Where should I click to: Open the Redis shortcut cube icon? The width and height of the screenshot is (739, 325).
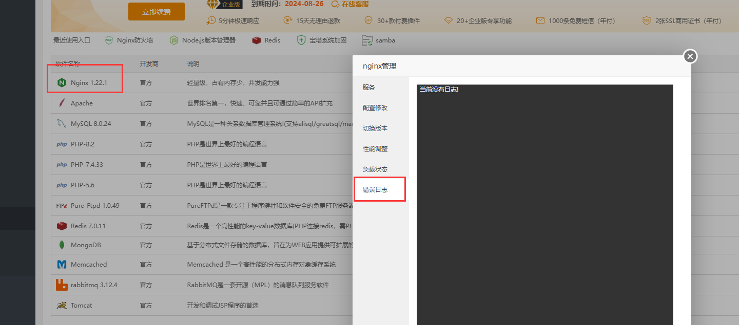pos(257,40)
